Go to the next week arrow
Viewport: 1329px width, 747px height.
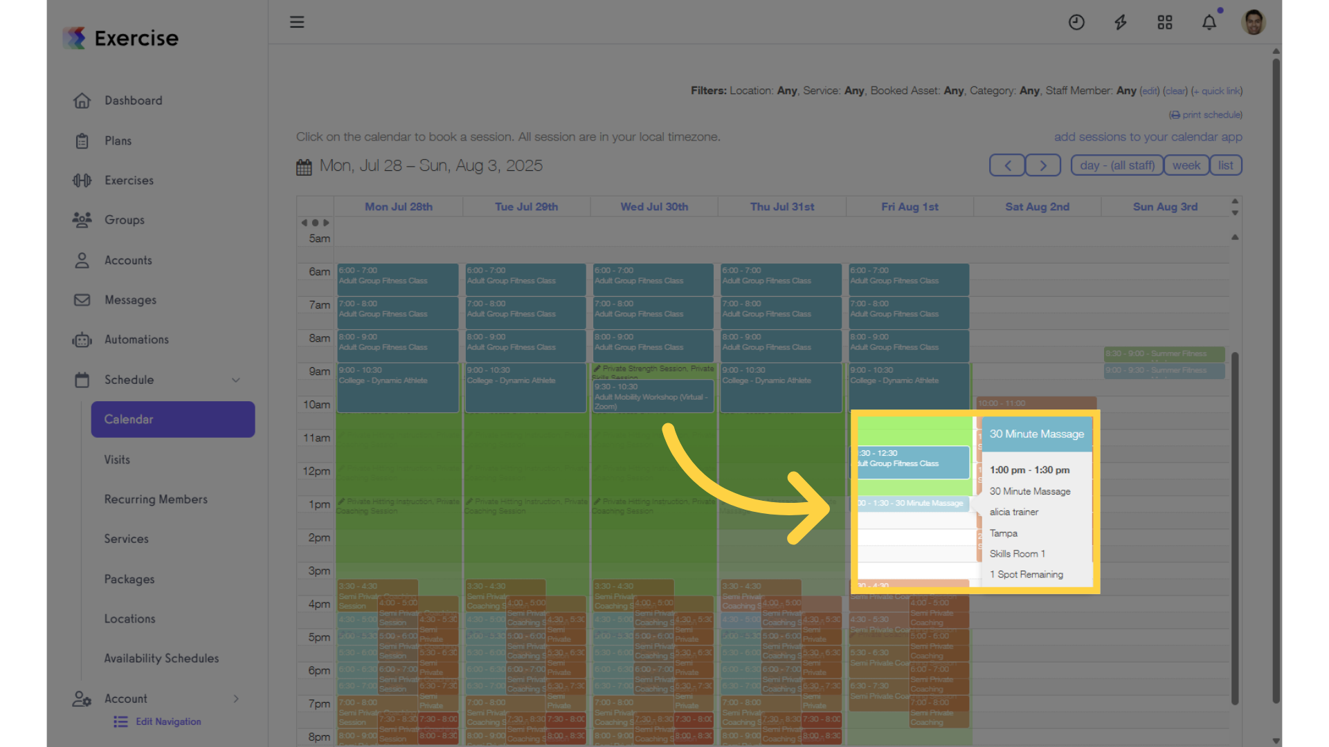coord(1043,165)
